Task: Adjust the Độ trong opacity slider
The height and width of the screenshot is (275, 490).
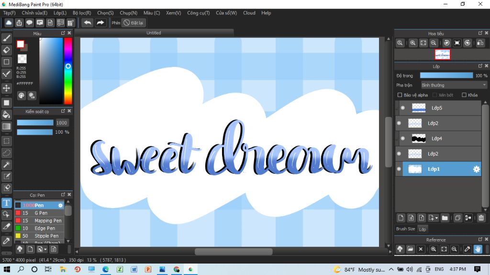Action: (x=446, y=75)
